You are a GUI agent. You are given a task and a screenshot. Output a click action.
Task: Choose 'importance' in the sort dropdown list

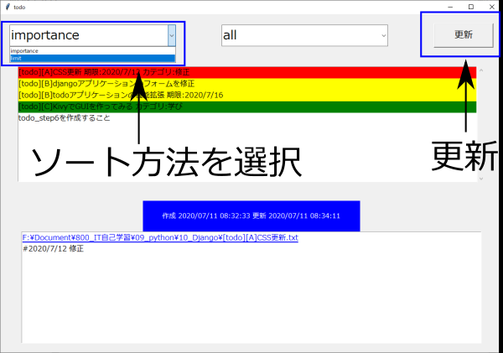point(93,50)
